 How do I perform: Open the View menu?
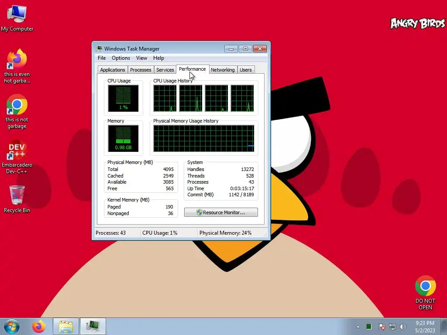pyautogui.click(x=142, y=58)
